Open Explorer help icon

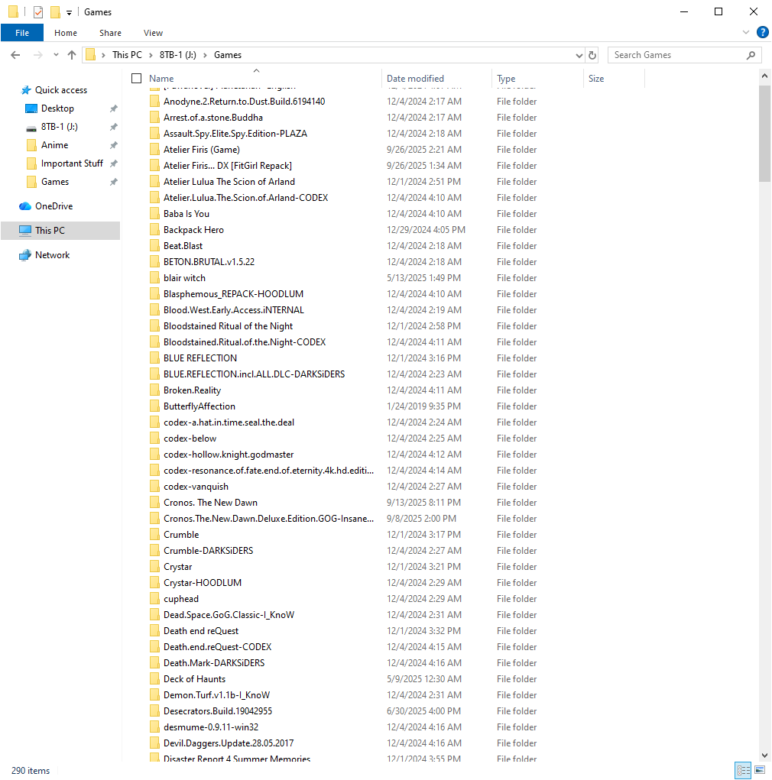[763, 32]
